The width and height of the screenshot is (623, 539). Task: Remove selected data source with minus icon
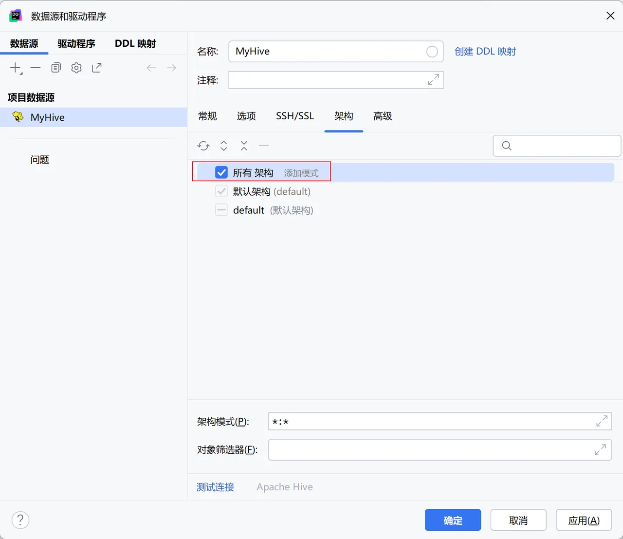36,68
